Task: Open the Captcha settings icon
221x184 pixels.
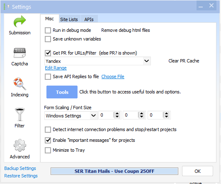Action: [x=19, y=53]
